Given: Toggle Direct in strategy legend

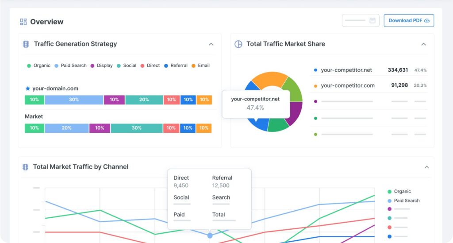Looking at the screenshot, I should pyautogui.click(x=150, y=66).
